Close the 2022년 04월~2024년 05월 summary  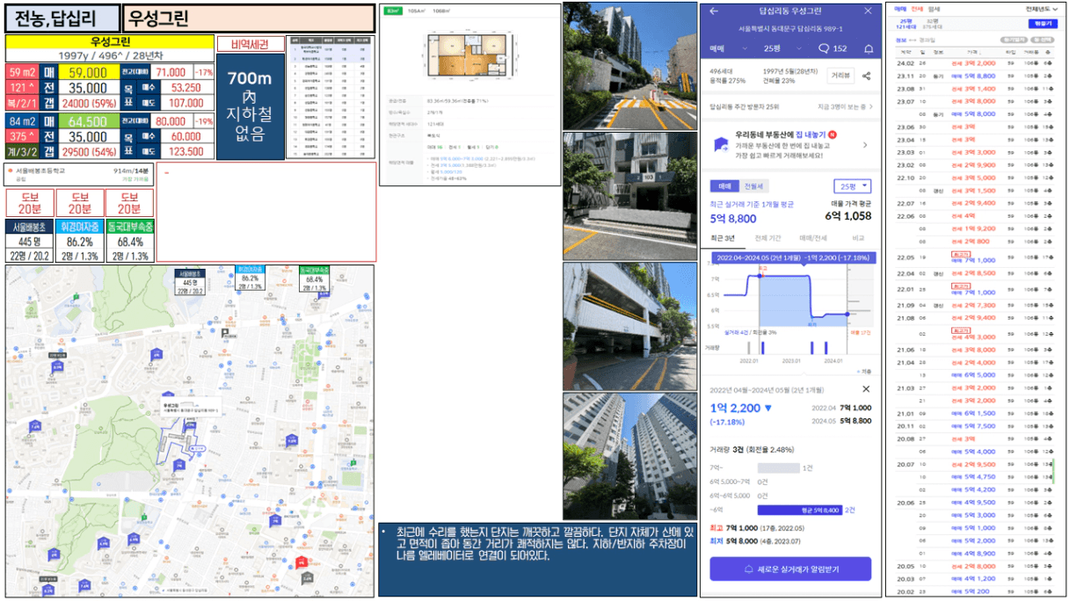tap(866, 388)
